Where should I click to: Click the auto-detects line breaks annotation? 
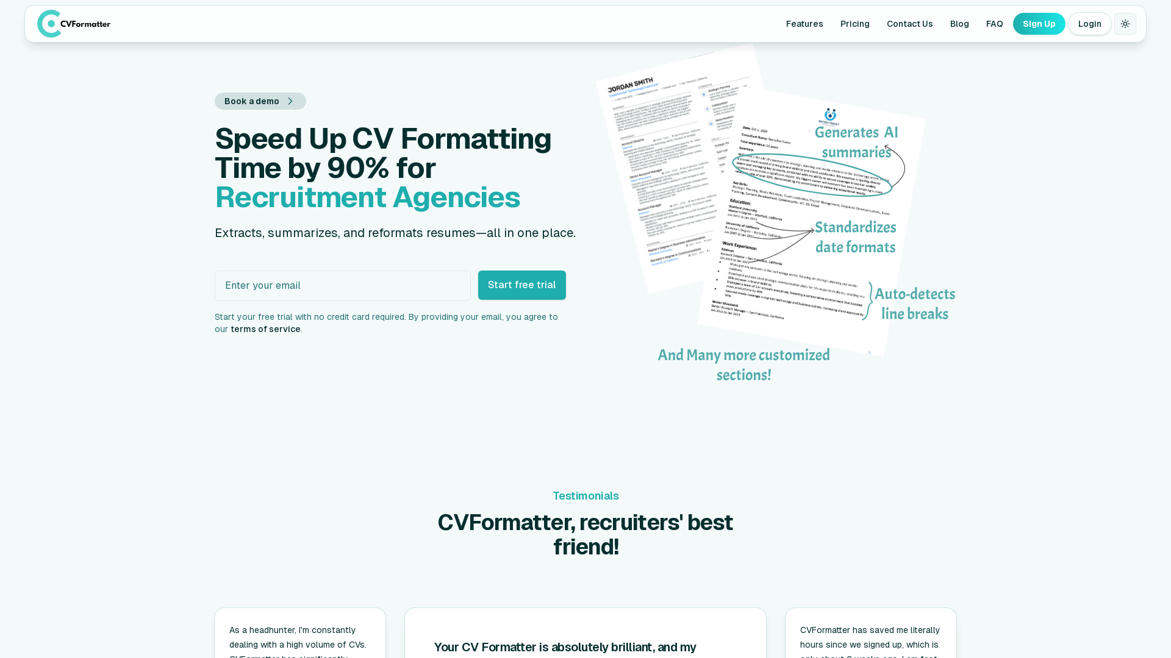(x=914, y=303)
